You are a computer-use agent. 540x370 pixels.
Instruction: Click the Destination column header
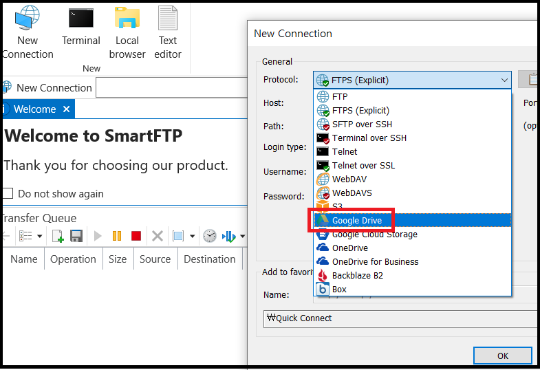tap(210, 259)
